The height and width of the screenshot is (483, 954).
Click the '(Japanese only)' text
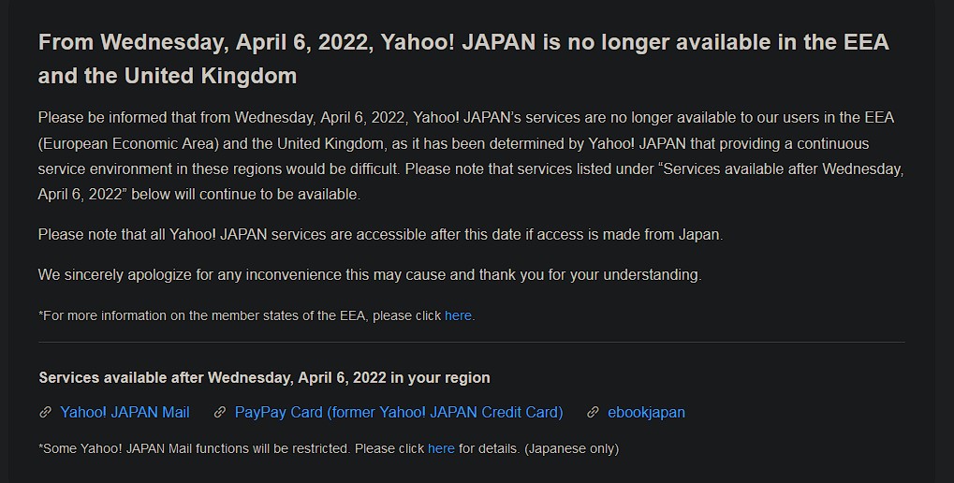coord(571,449)
